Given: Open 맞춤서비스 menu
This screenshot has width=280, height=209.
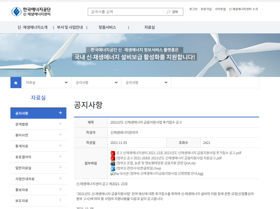Looking at the screenshot, I should pyautogui.click(x=107, y=27).
